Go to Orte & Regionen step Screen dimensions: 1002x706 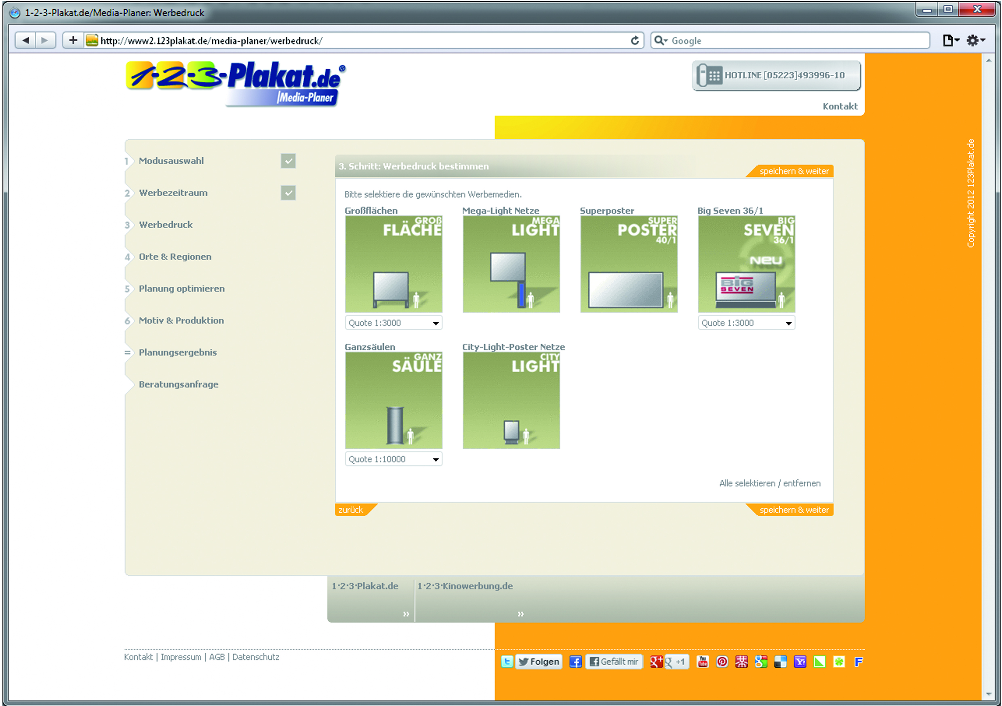175,256
